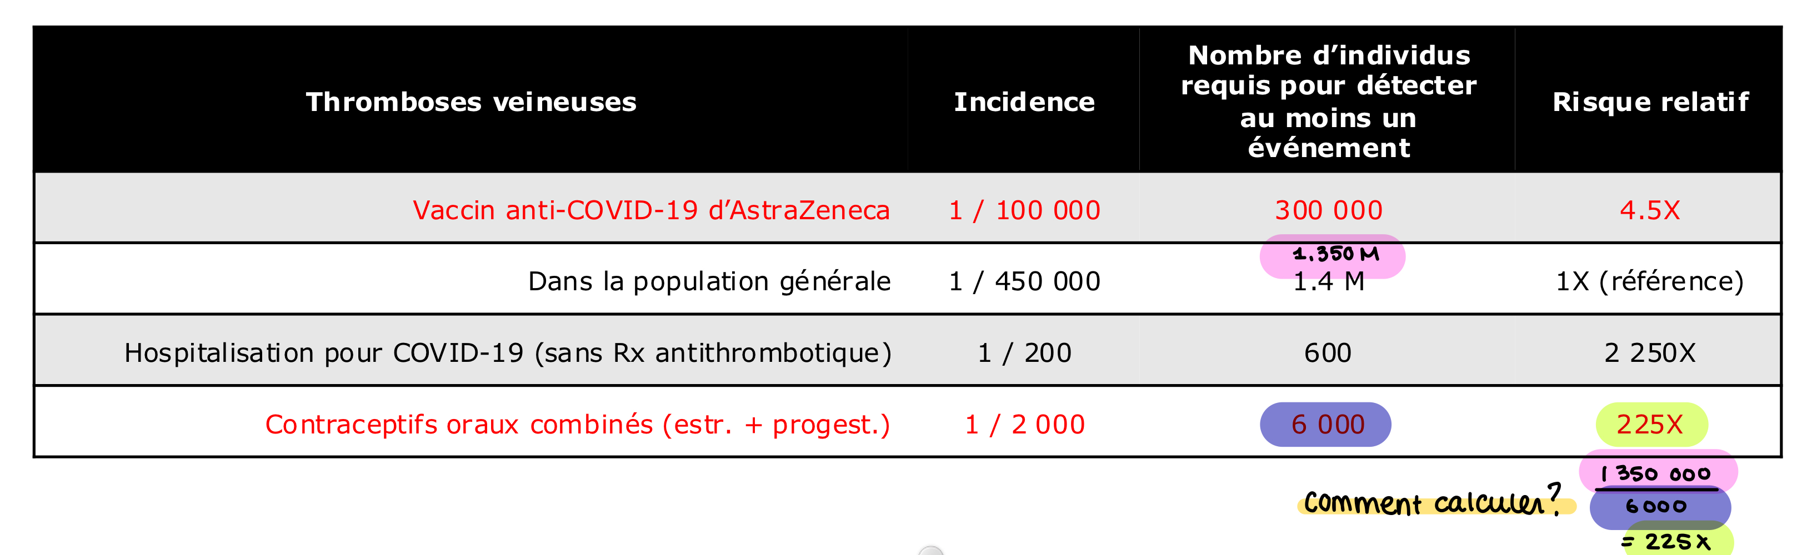Click the "Hospitalisation pour COVID-19" row label
Viewport: 1817px width, 555px height.
[508, 352]
